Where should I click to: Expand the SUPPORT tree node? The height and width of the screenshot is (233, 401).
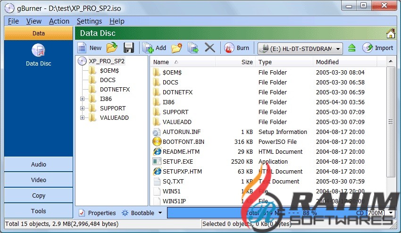click(x=82, y=108)
